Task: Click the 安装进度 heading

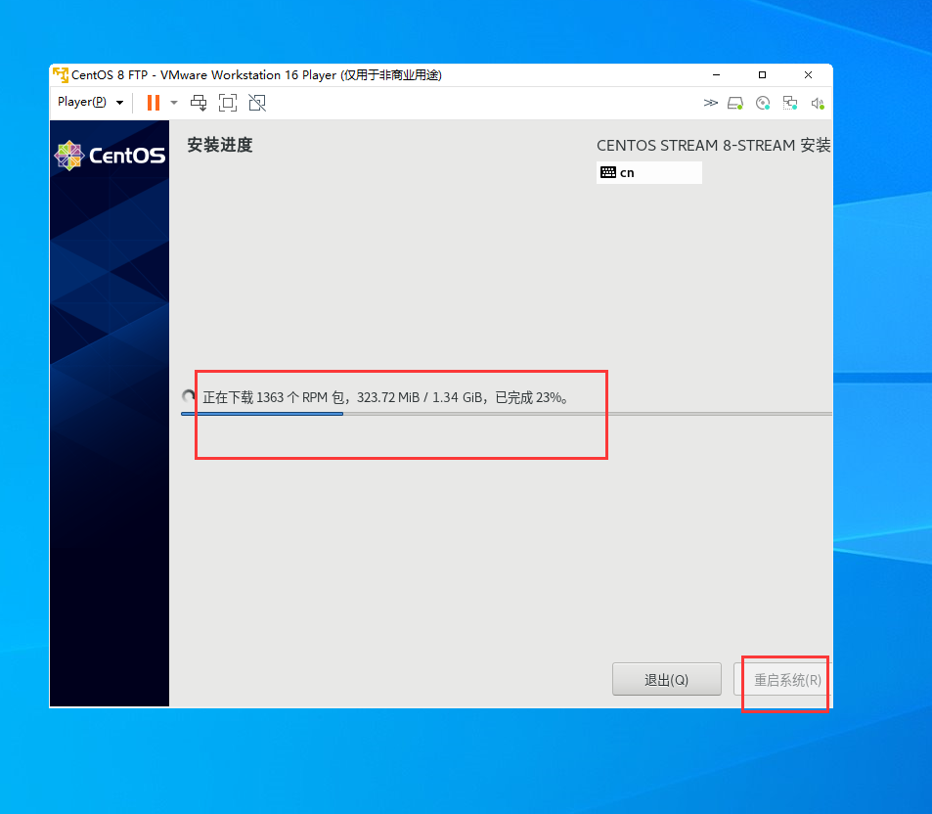Action: [220, 145]
